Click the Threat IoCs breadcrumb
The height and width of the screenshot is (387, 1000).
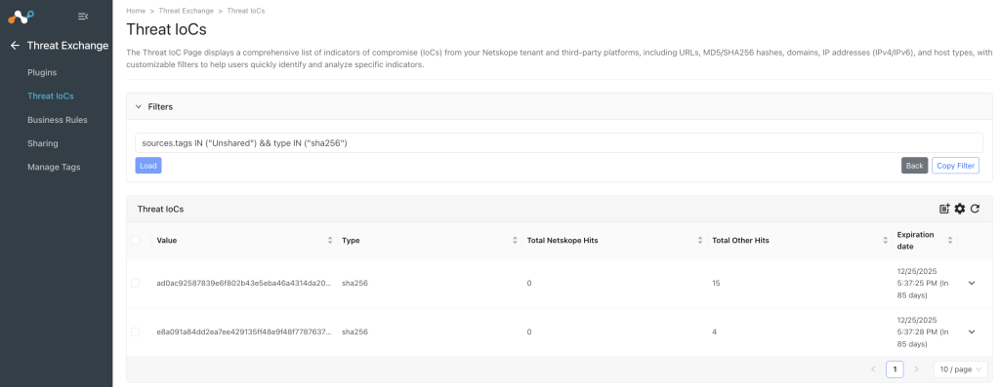coord(245,11)
